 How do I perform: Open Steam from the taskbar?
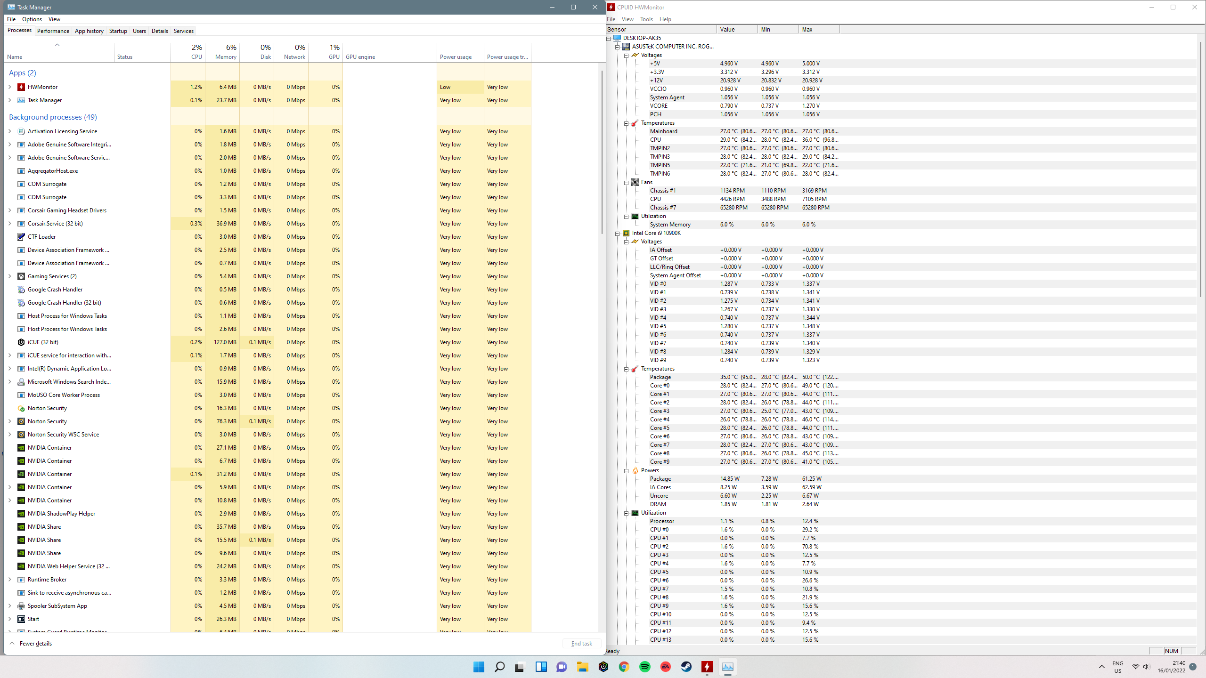686,667
